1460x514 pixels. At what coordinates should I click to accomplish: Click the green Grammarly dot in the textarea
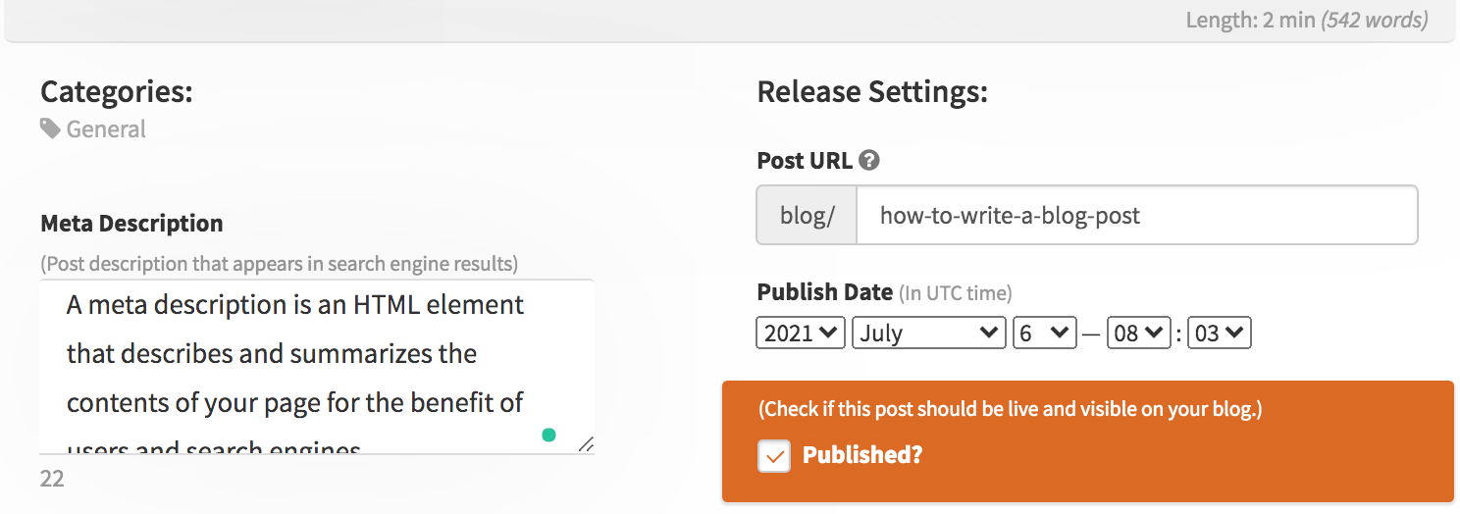[x=548, y=435]
